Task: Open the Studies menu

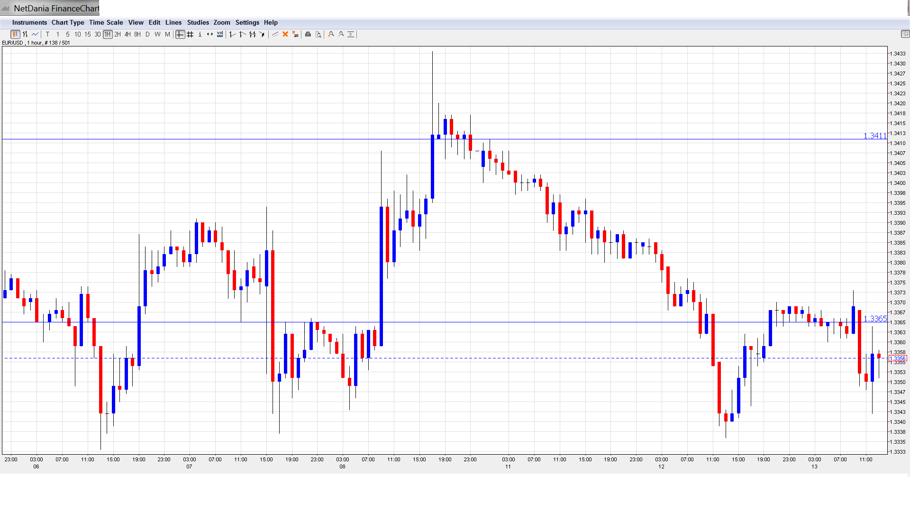Action: coord(198,22)
